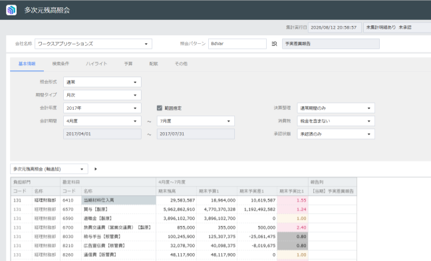Open the 期間タイプ dropdown
The height and width of the screenshot is (261, 431).
click(x=102, y=95)
